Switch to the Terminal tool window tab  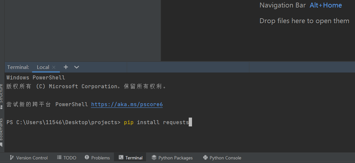[x=131, y=158]
